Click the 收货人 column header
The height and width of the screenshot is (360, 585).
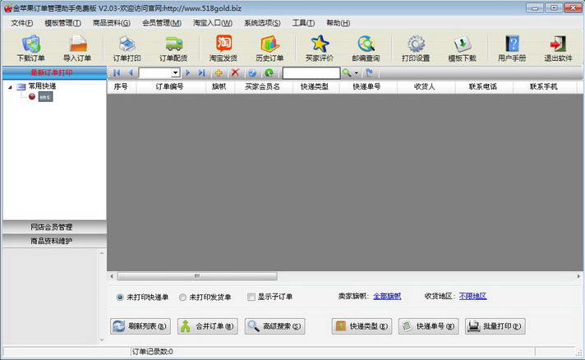(426, 86)
